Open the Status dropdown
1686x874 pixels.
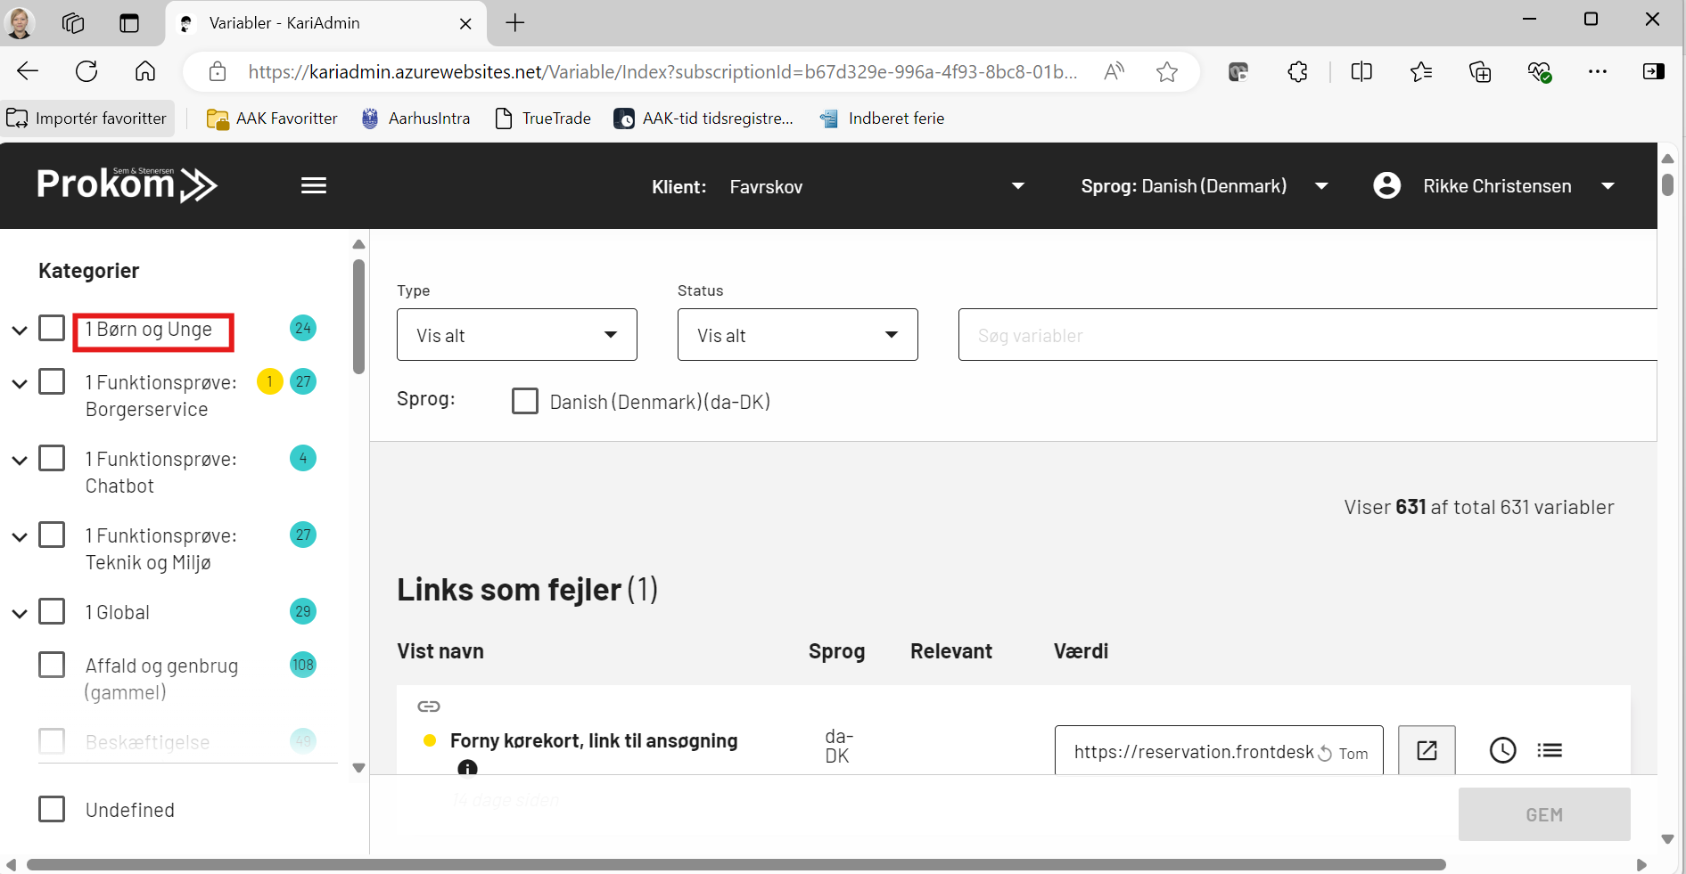[797, 335]
